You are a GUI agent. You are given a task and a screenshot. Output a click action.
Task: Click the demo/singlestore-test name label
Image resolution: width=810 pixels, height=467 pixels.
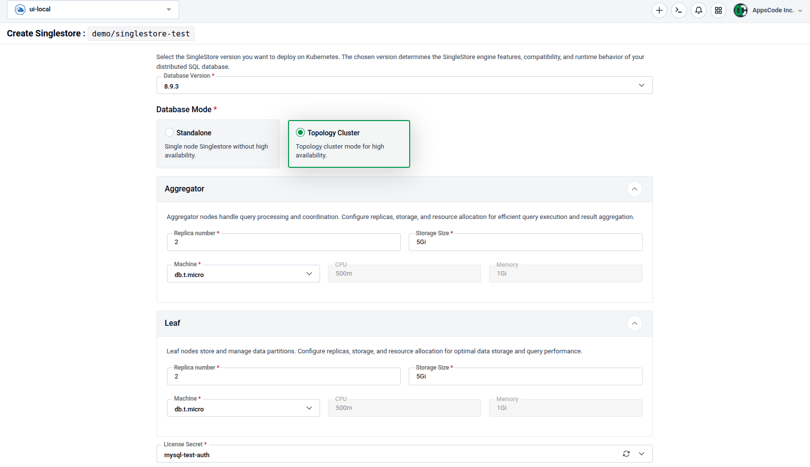click(x=141, y=33)
